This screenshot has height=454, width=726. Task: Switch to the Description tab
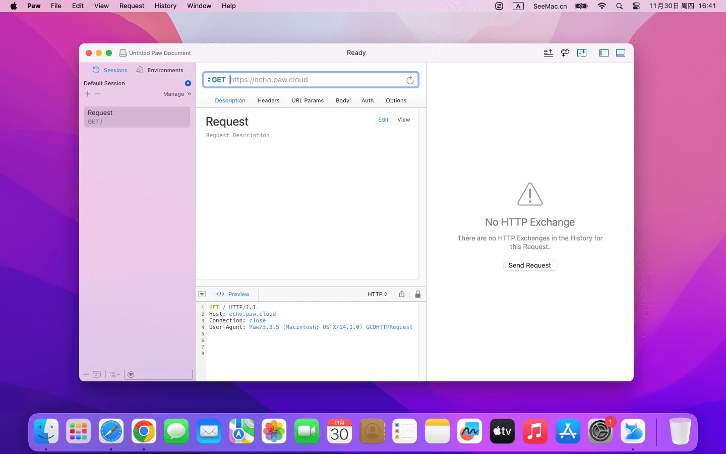[x=230, y=100]
